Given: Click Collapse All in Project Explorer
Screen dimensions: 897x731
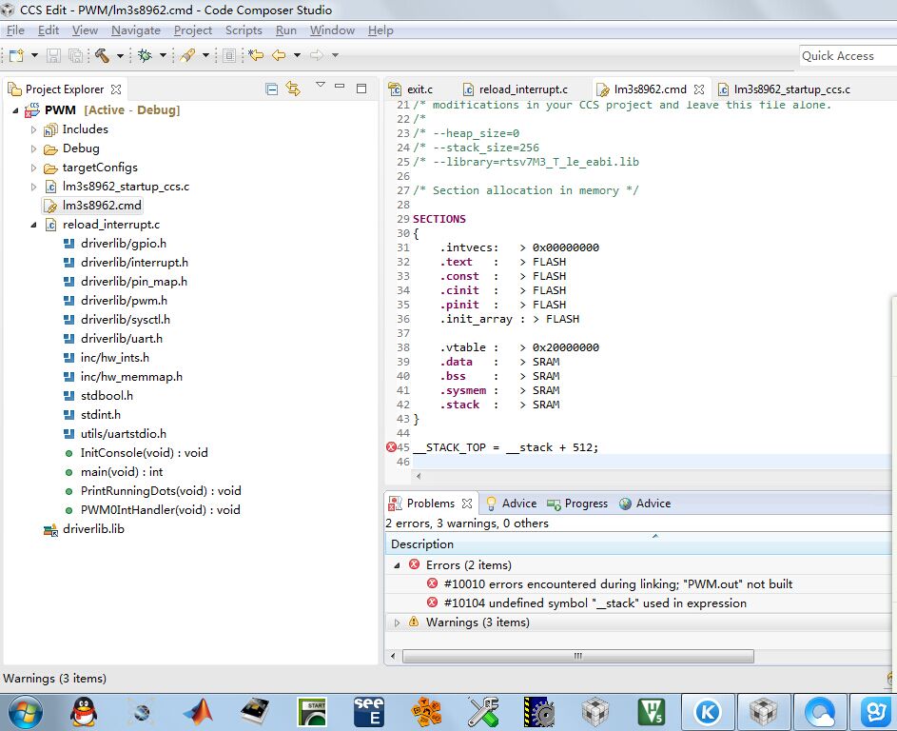Looking at the screenshot, I should pyautogui.click(x=272, y=89).
